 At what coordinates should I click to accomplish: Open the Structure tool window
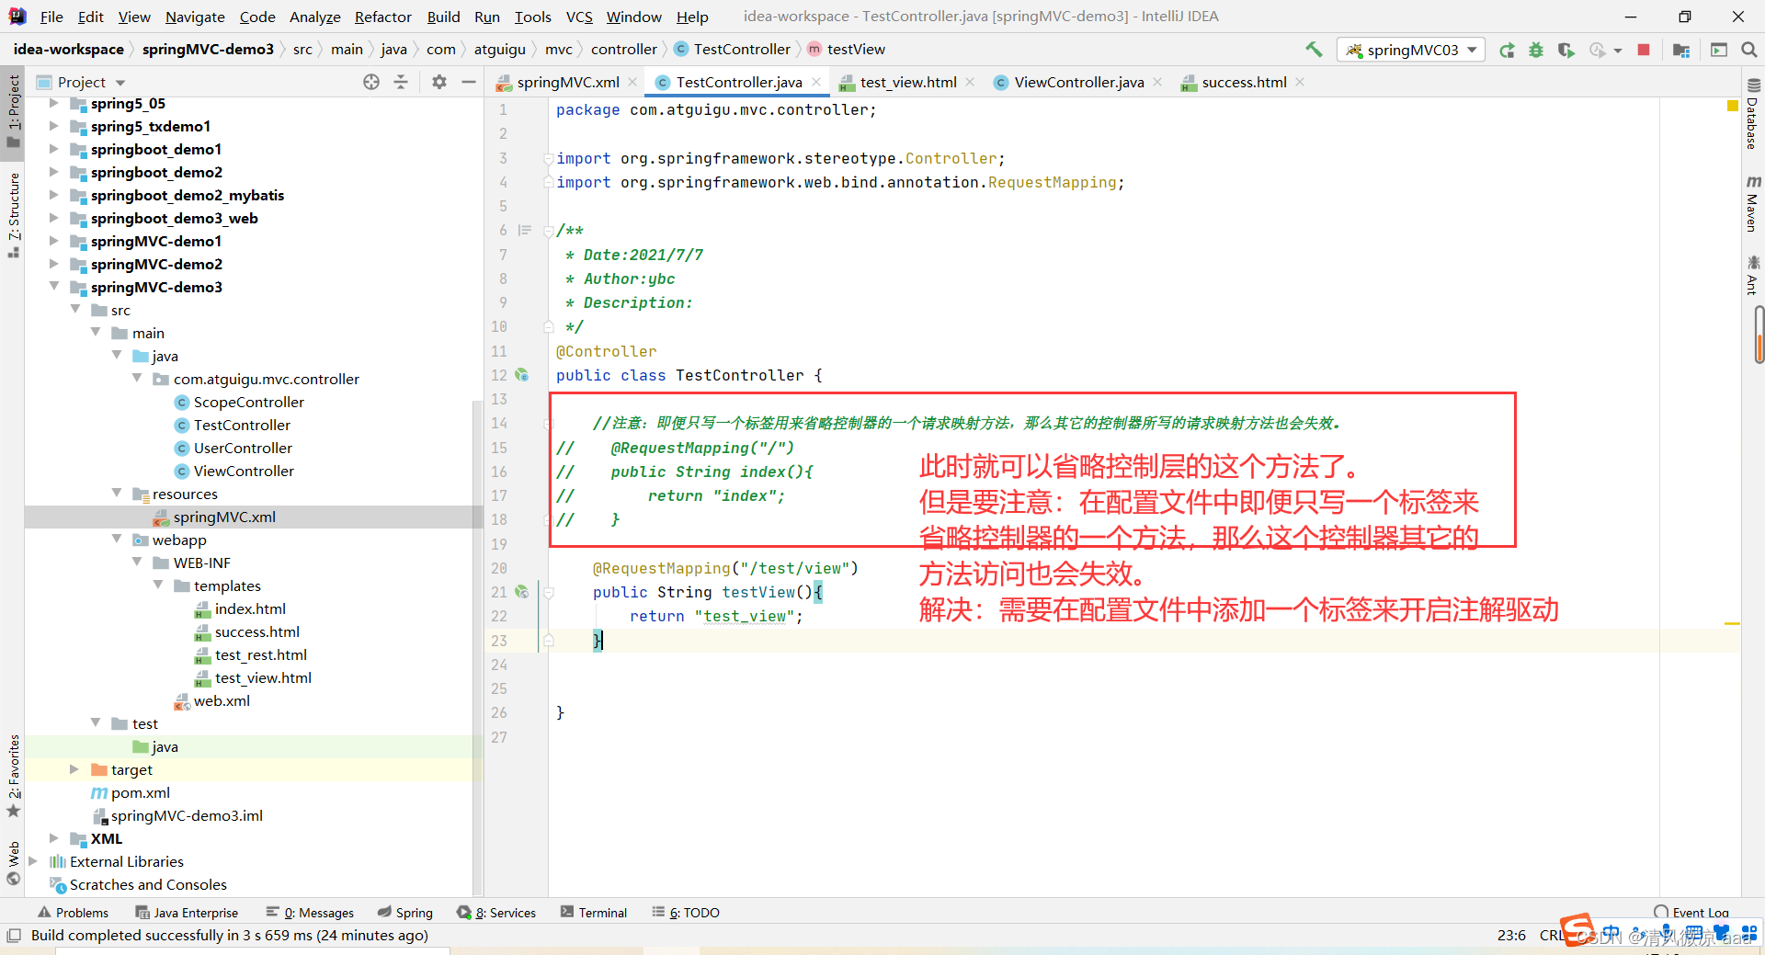click(13, 215)
